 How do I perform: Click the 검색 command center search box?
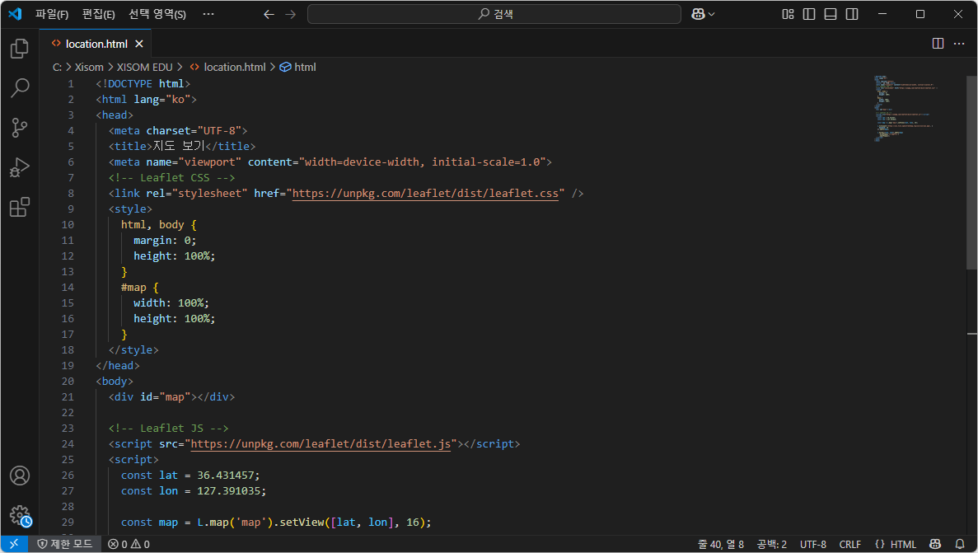click(494, 14)
